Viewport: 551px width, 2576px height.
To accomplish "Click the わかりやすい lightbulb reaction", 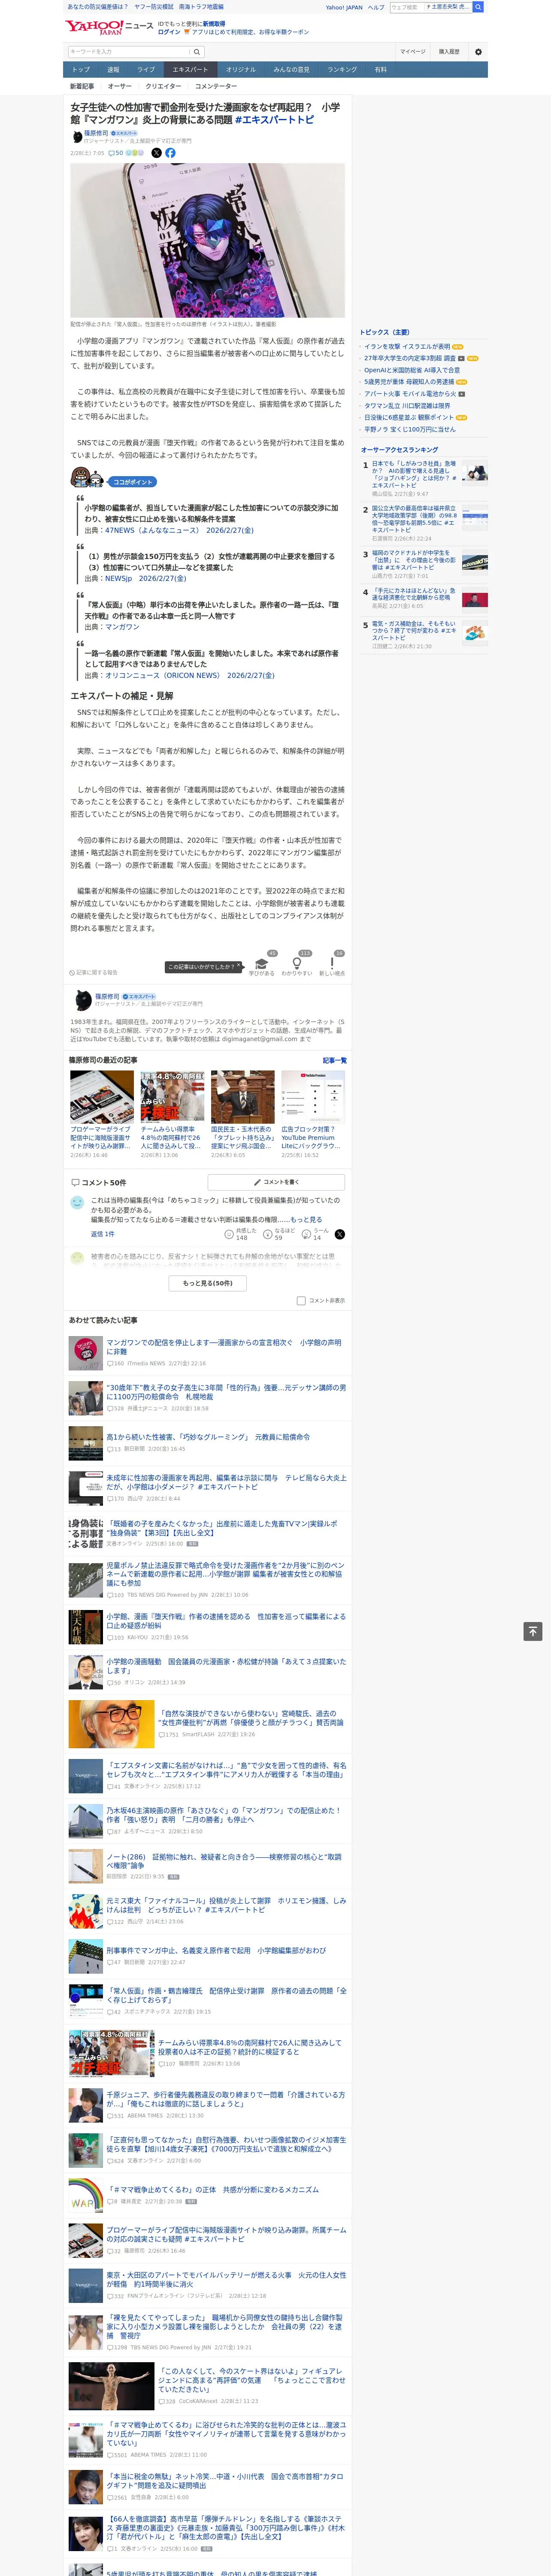I will point(297,966).
